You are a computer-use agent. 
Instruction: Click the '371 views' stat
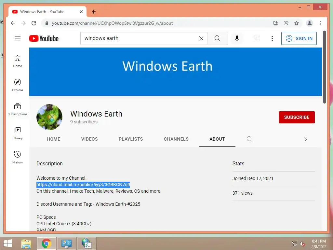pos(243,193)
